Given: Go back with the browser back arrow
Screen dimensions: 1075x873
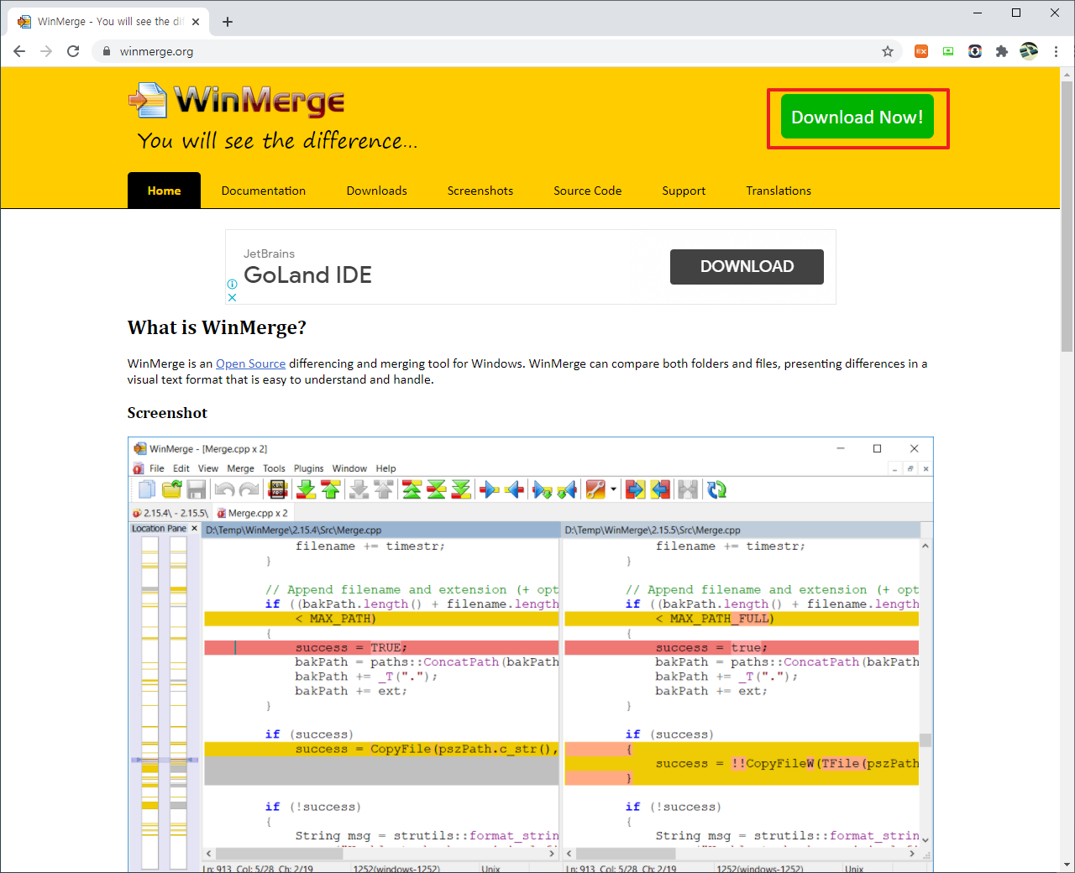Looking at the screenshot, I should click(19, 51).
